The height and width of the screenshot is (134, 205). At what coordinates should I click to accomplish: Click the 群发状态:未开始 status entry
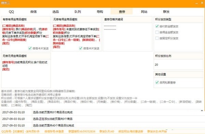[157, 131]
